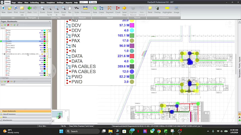Viewport: 241px width, 135px height.
Task: Toggle lightbulb on TEL 53.6 row
Action: pyautogui.click(x=47, y=69)
